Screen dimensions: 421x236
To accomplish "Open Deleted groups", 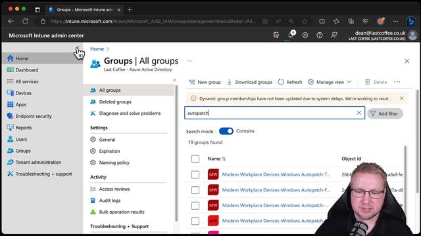I will pyautogui.click(x=115, y=102).
